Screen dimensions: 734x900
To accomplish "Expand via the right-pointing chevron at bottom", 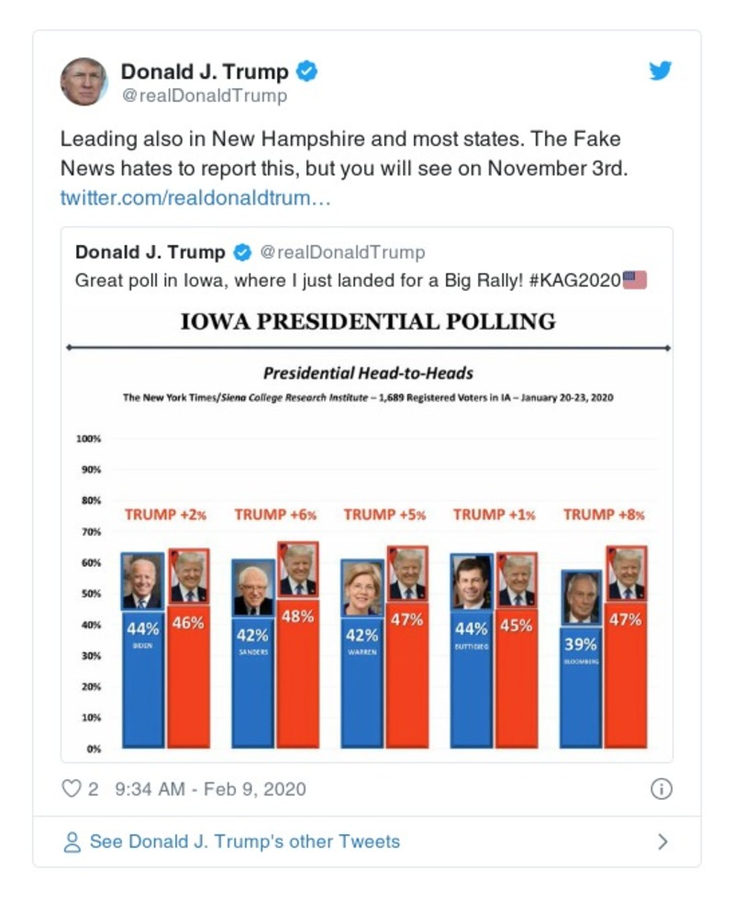I will [x=663, y=841].
